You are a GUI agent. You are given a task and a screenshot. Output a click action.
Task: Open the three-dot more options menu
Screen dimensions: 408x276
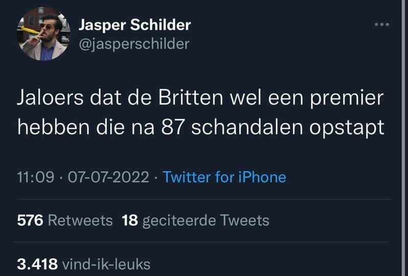click(381, 24)
